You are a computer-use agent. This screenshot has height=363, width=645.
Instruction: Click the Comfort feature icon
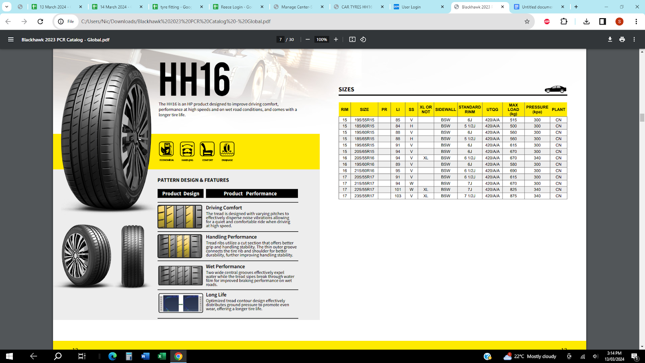coord(207,151)
